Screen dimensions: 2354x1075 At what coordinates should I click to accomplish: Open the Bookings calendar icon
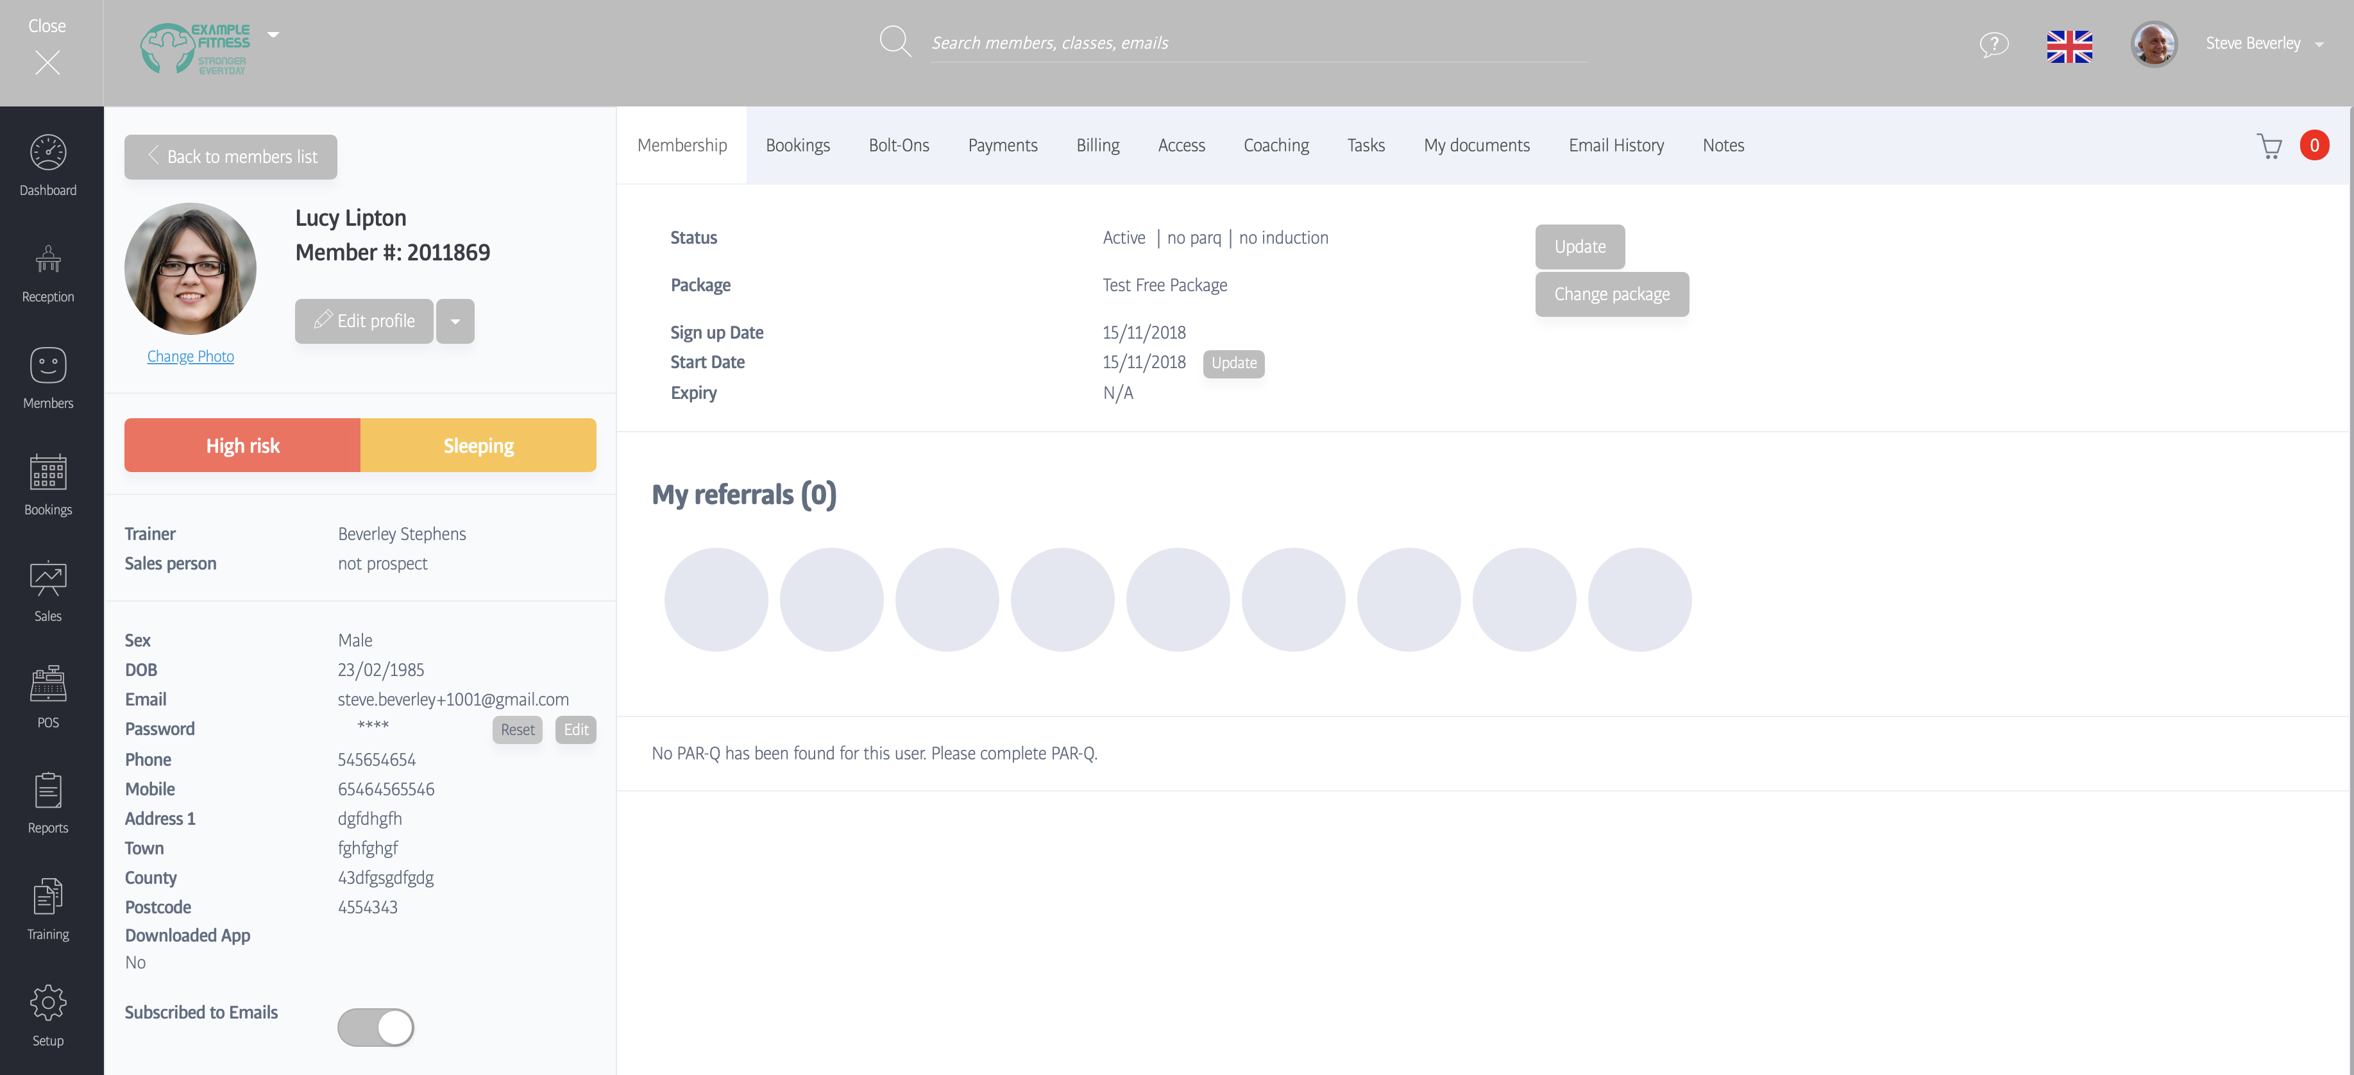[x=47, y=473]
